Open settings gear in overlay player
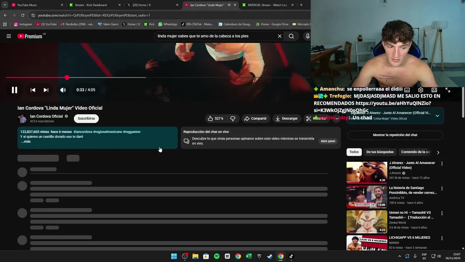 coord(421,90)
